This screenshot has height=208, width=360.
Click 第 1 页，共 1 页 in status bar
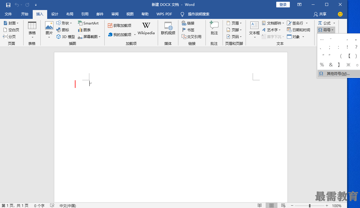[15, 206]
